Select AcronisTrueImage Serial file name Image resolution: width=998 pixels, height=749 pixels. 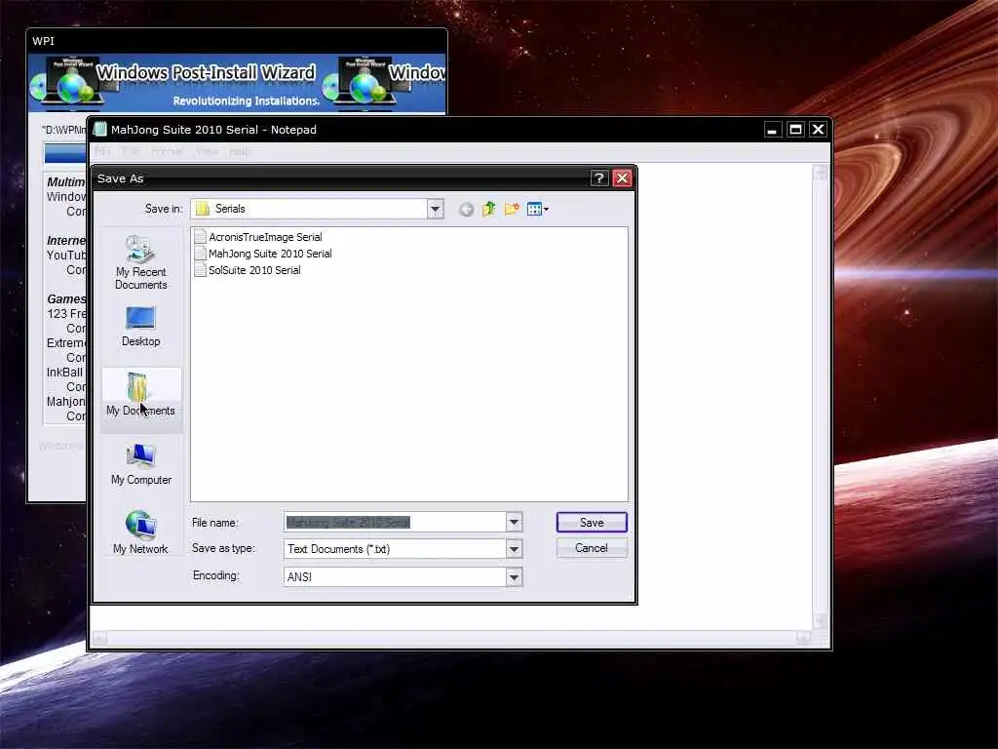coord(265,237)
